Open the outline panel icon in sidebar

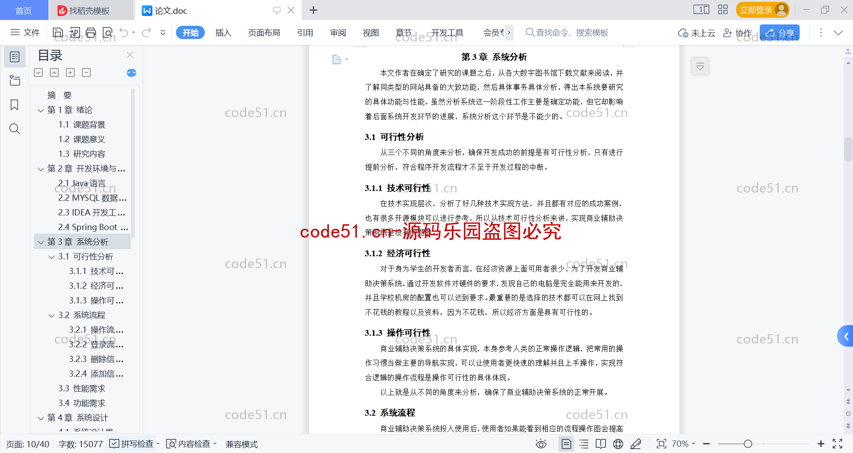pos(15,57)
